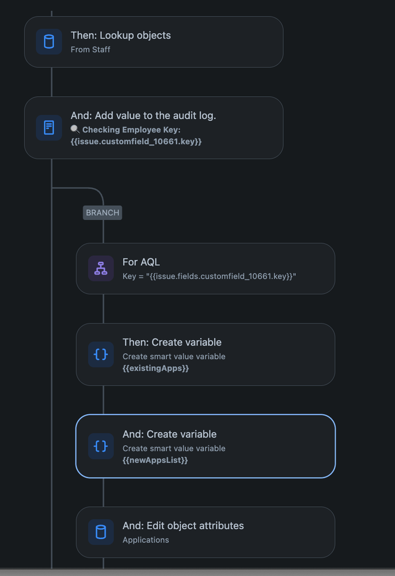Screen dimensions: 395x576
Task: Click the "From Staff" subtitle text
Action: pos(90,50)
